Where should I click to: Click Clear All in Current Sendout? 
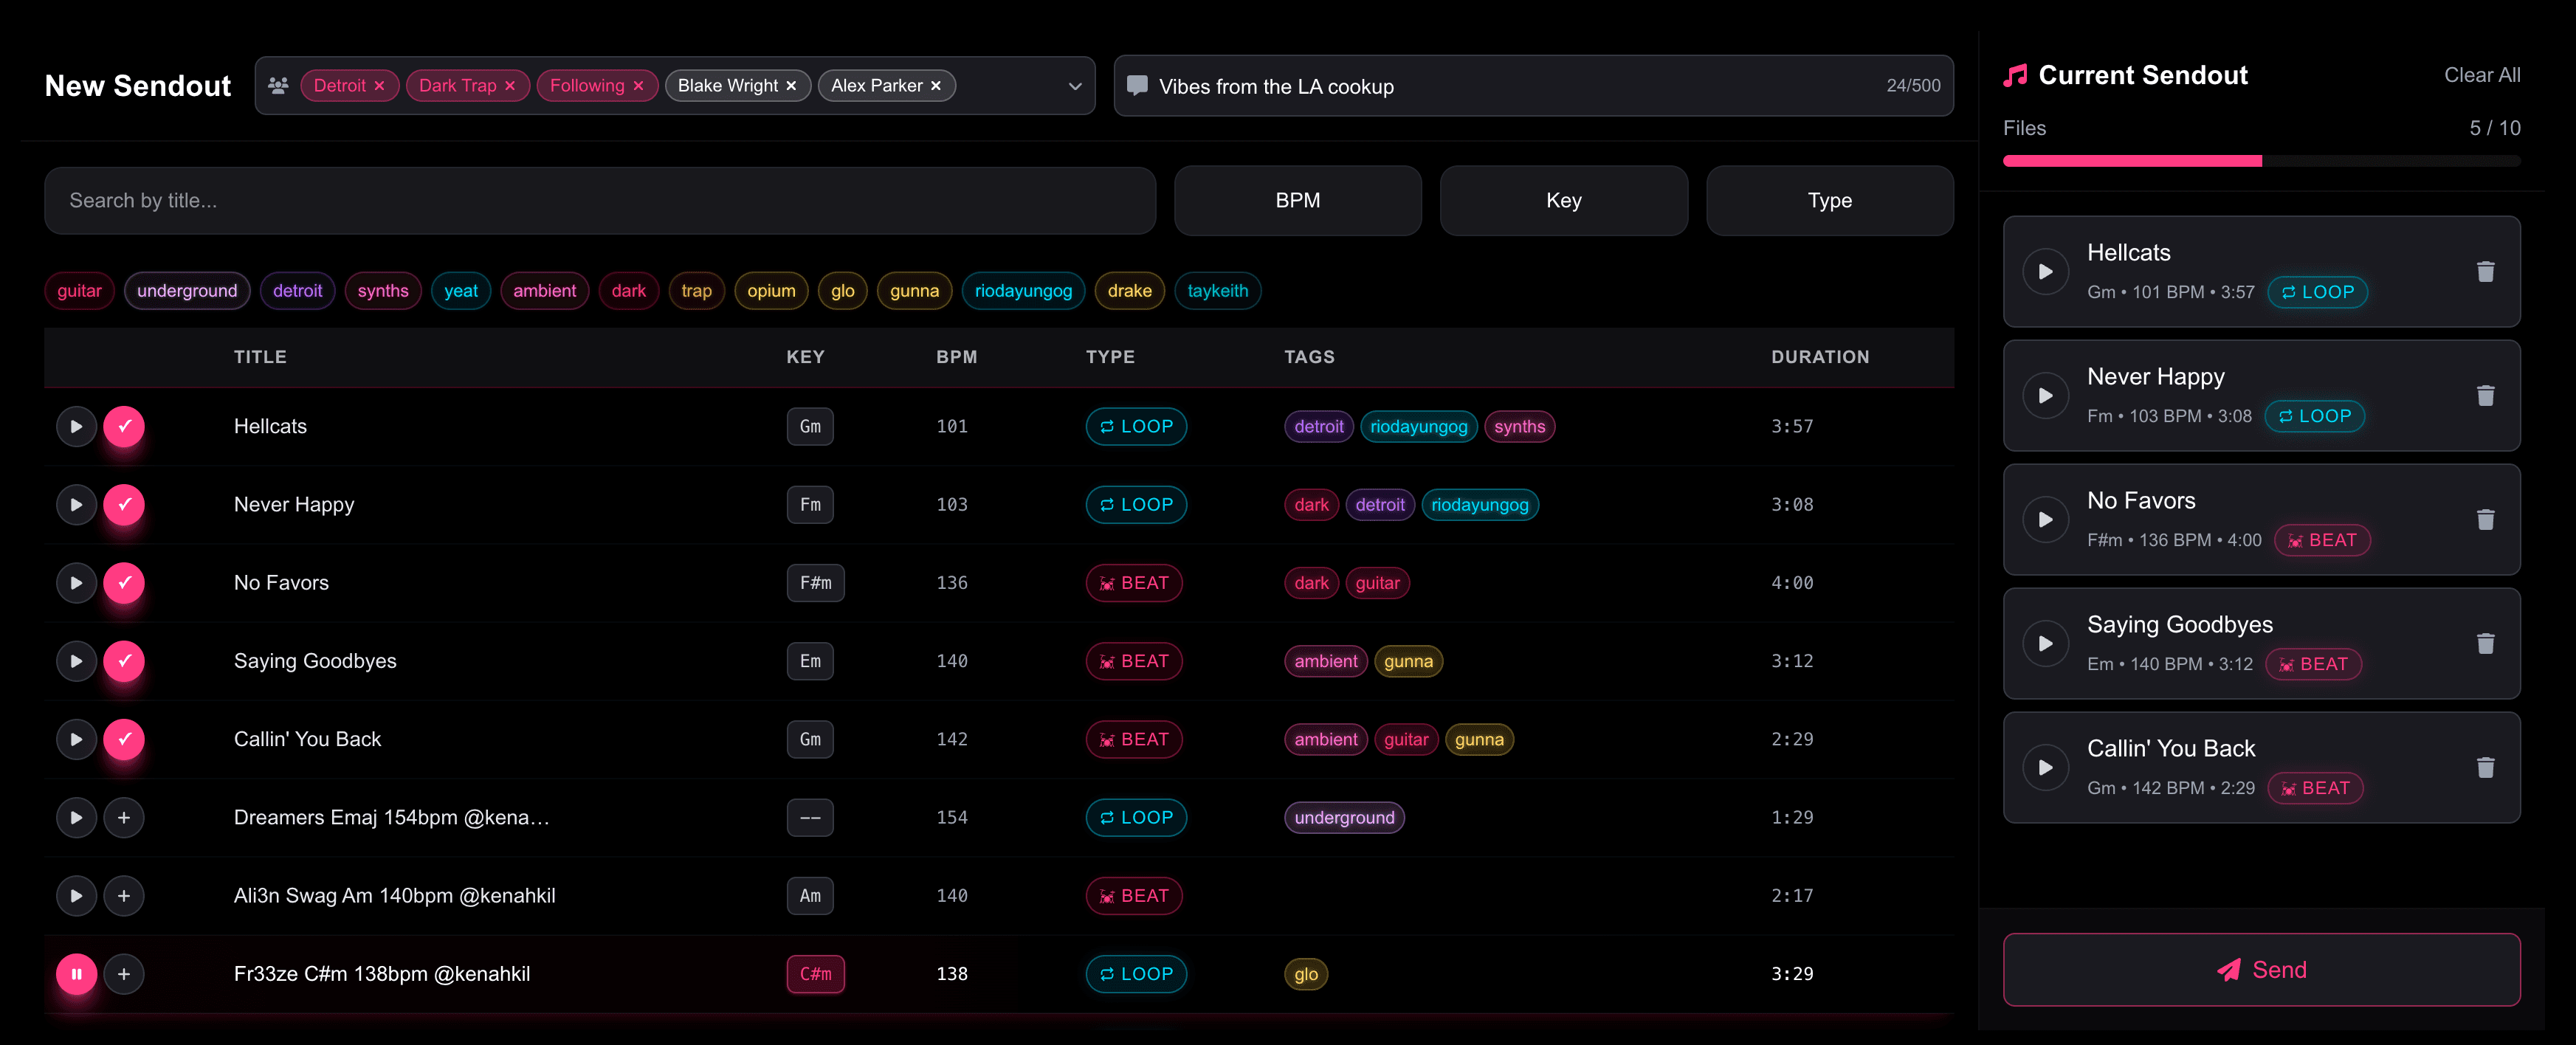click(2482, 74)
